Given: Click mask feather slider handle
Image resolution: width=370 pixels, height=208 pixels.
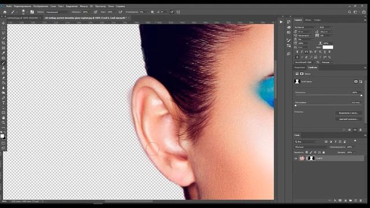Looking at the screenshot, I should pyautogui.click(x=295, y=105).
